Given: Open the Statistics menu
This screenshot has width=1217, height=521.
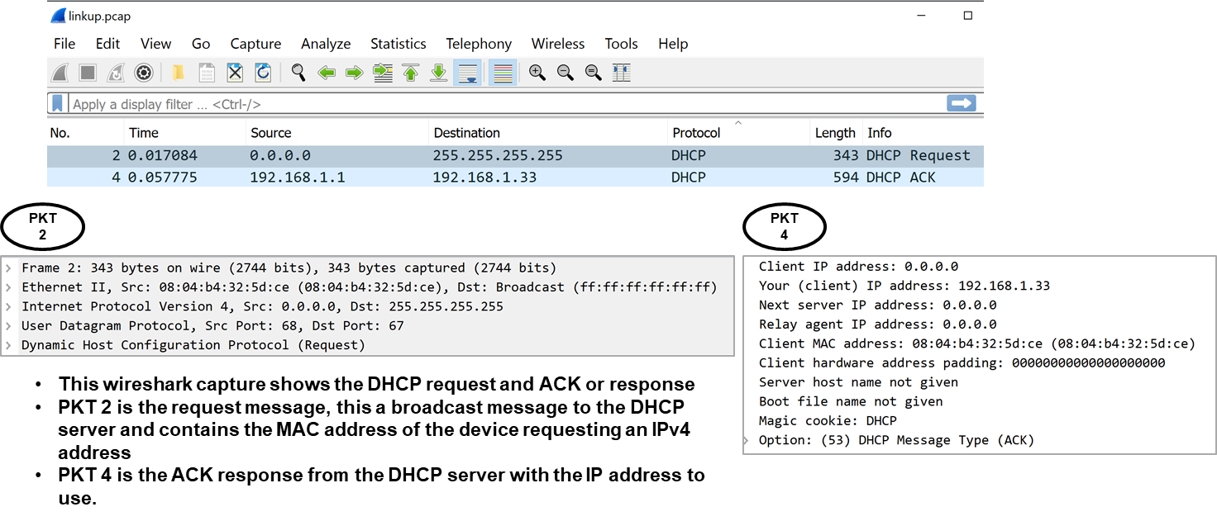Looking at the screenshot, I should [x=398, y=43].
